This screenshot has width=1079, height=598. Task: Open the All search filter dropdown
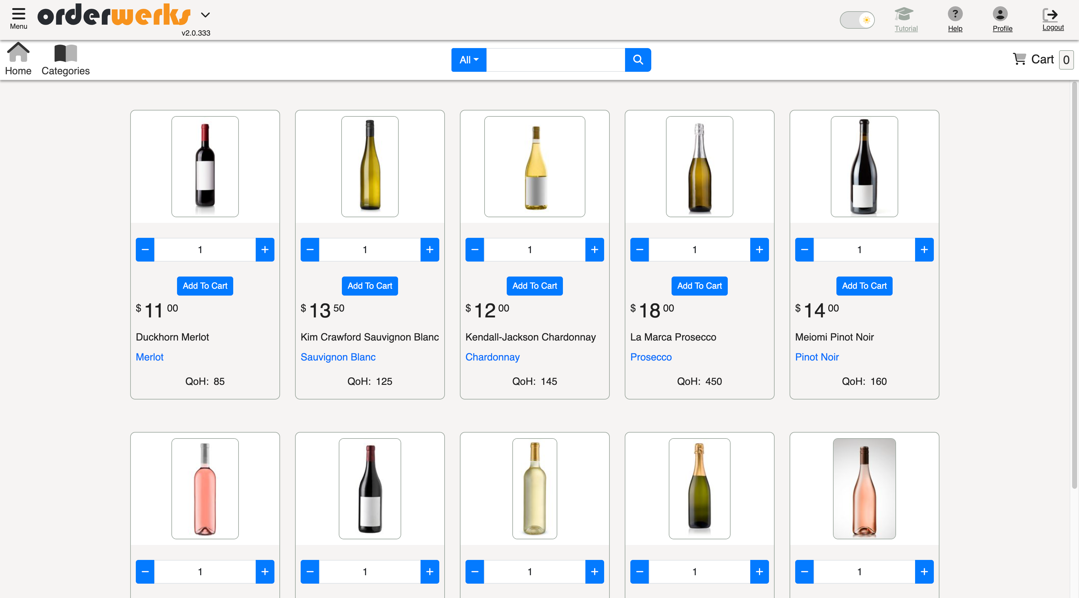coord(468,60)
